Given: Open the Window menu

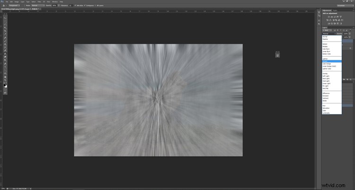Looking at the screenshot, I should [55, 1].
